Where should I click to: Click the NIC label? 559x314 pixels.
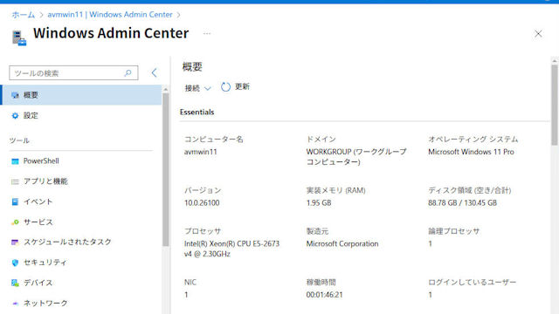coord(190,283)
